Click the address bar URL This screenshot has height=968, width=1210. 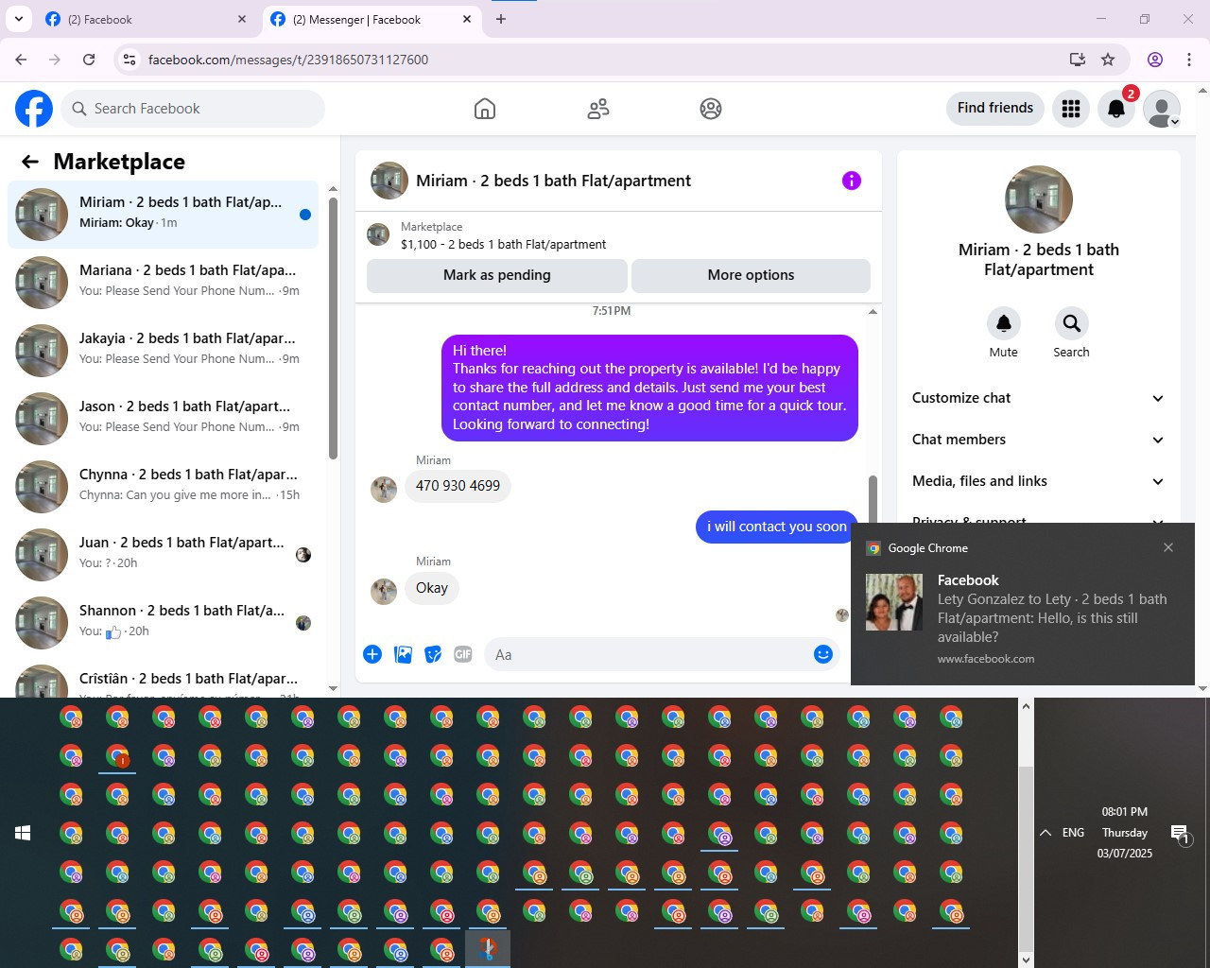point(288,60)
